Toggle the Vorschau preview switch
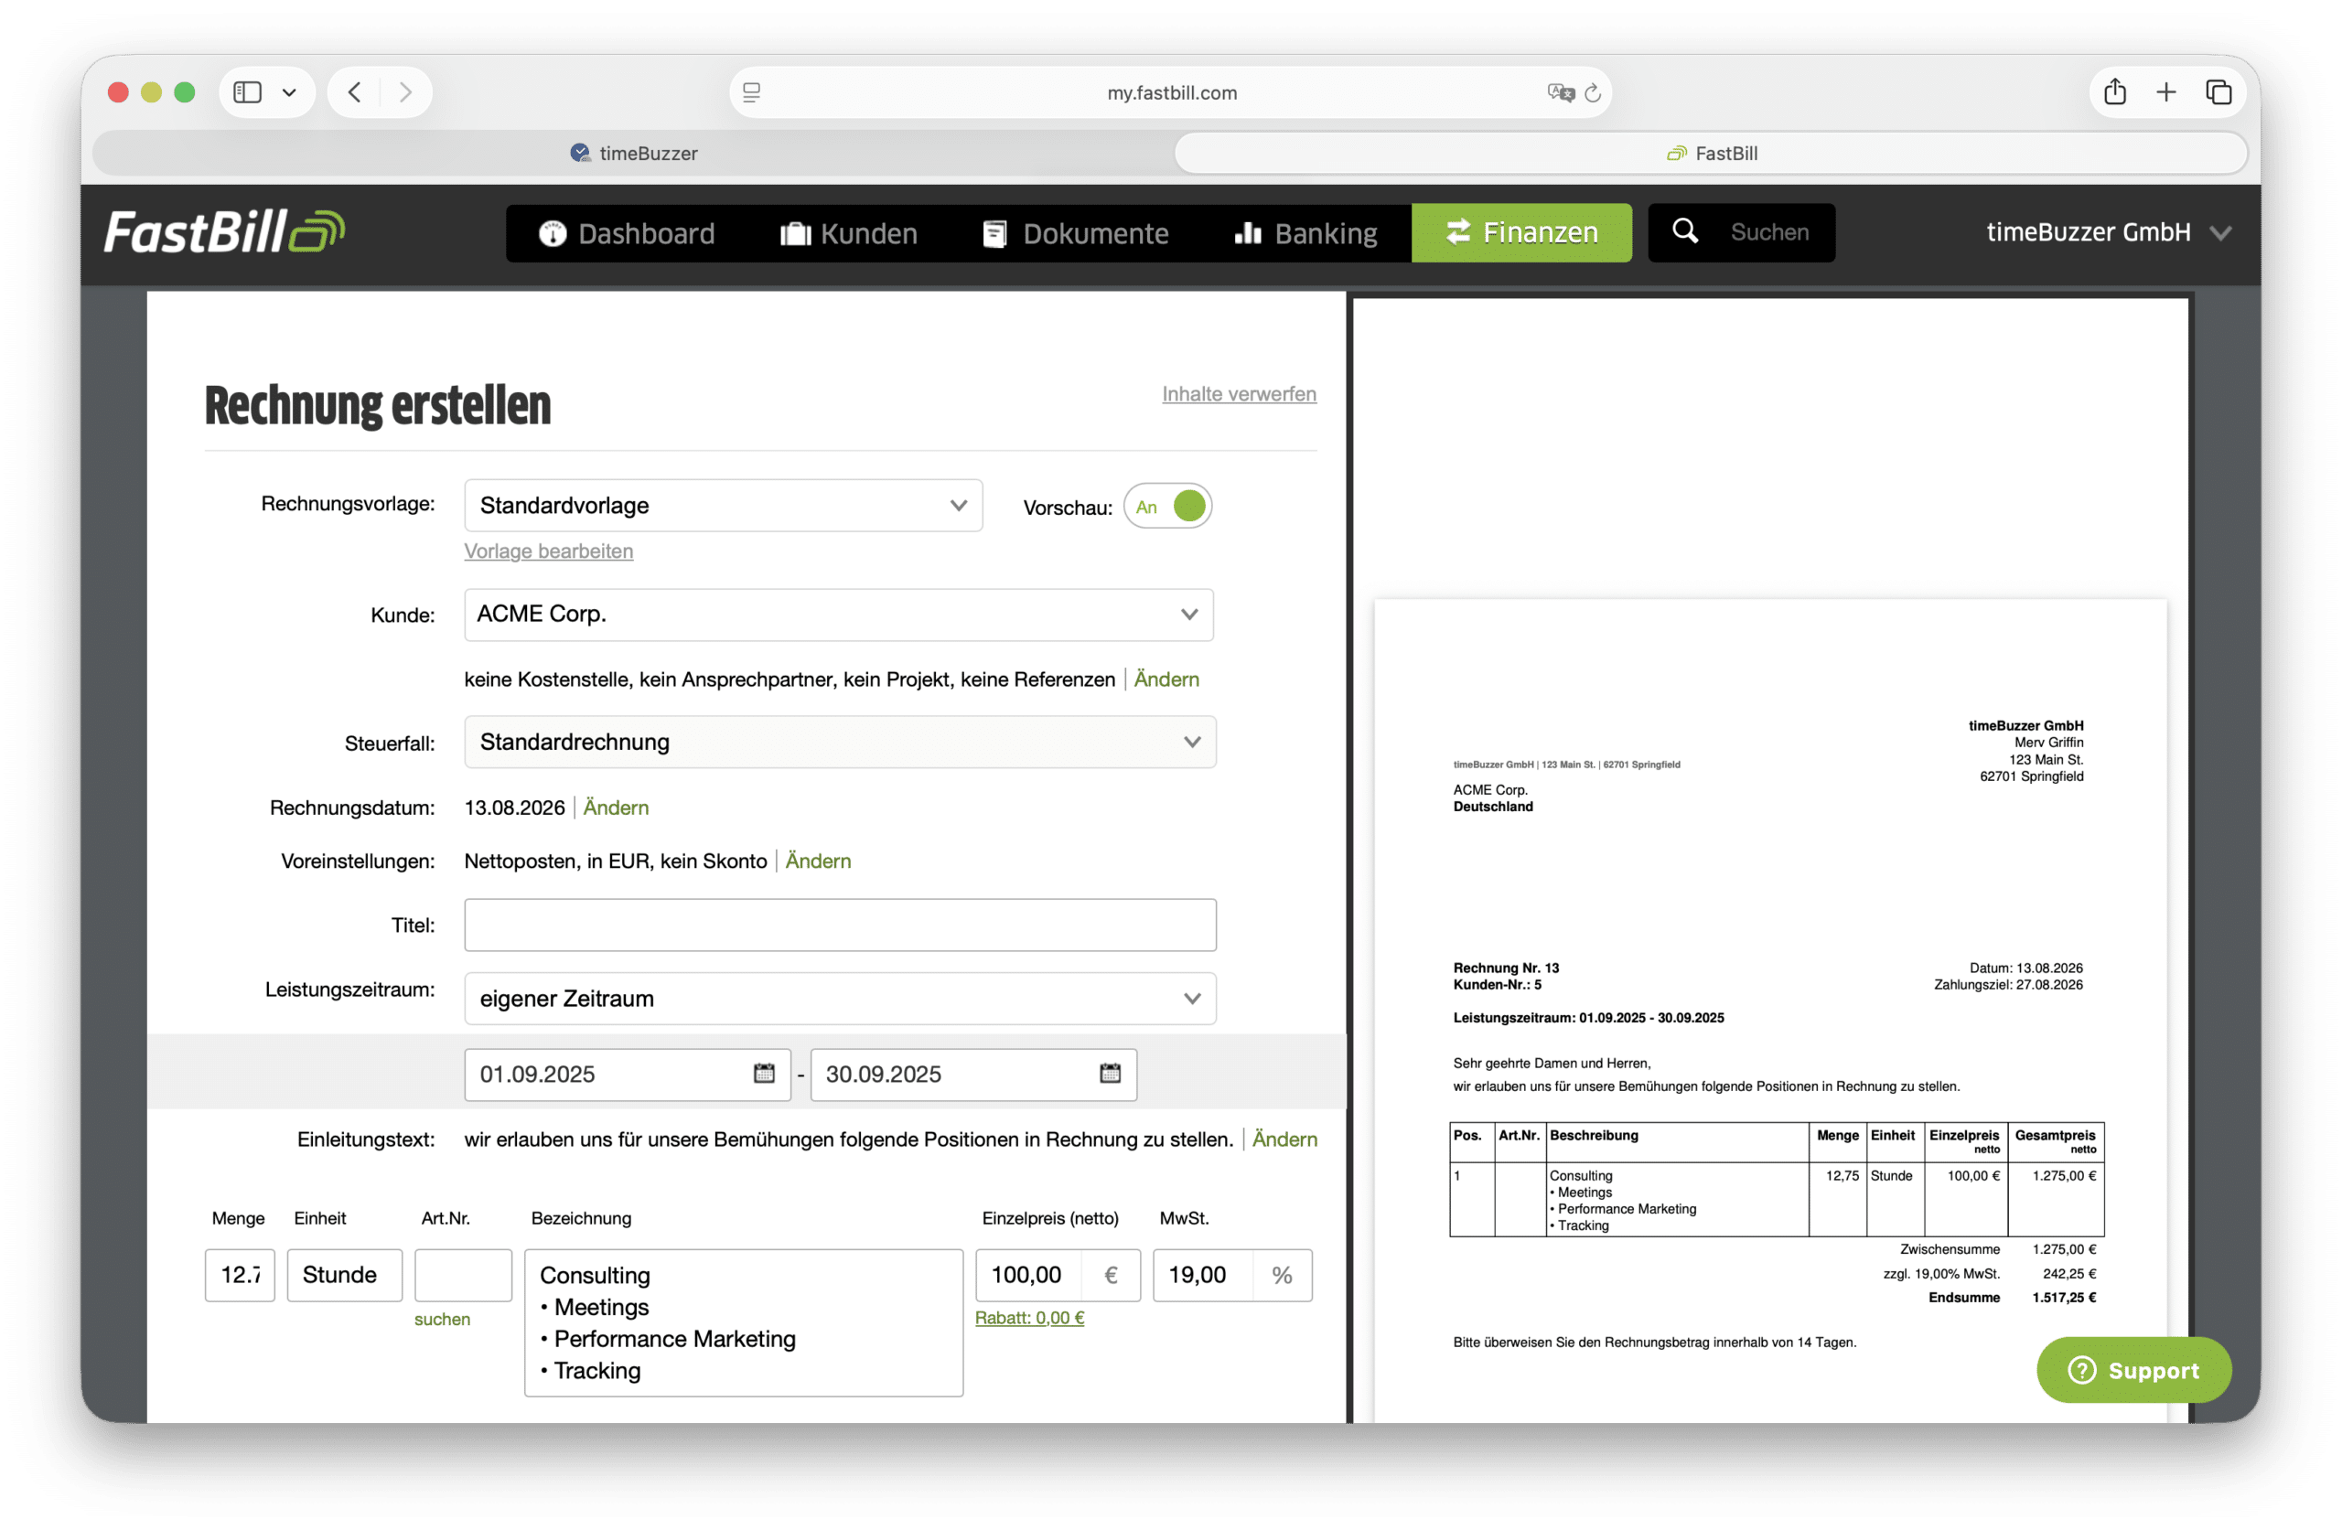 coord(1168,507)
